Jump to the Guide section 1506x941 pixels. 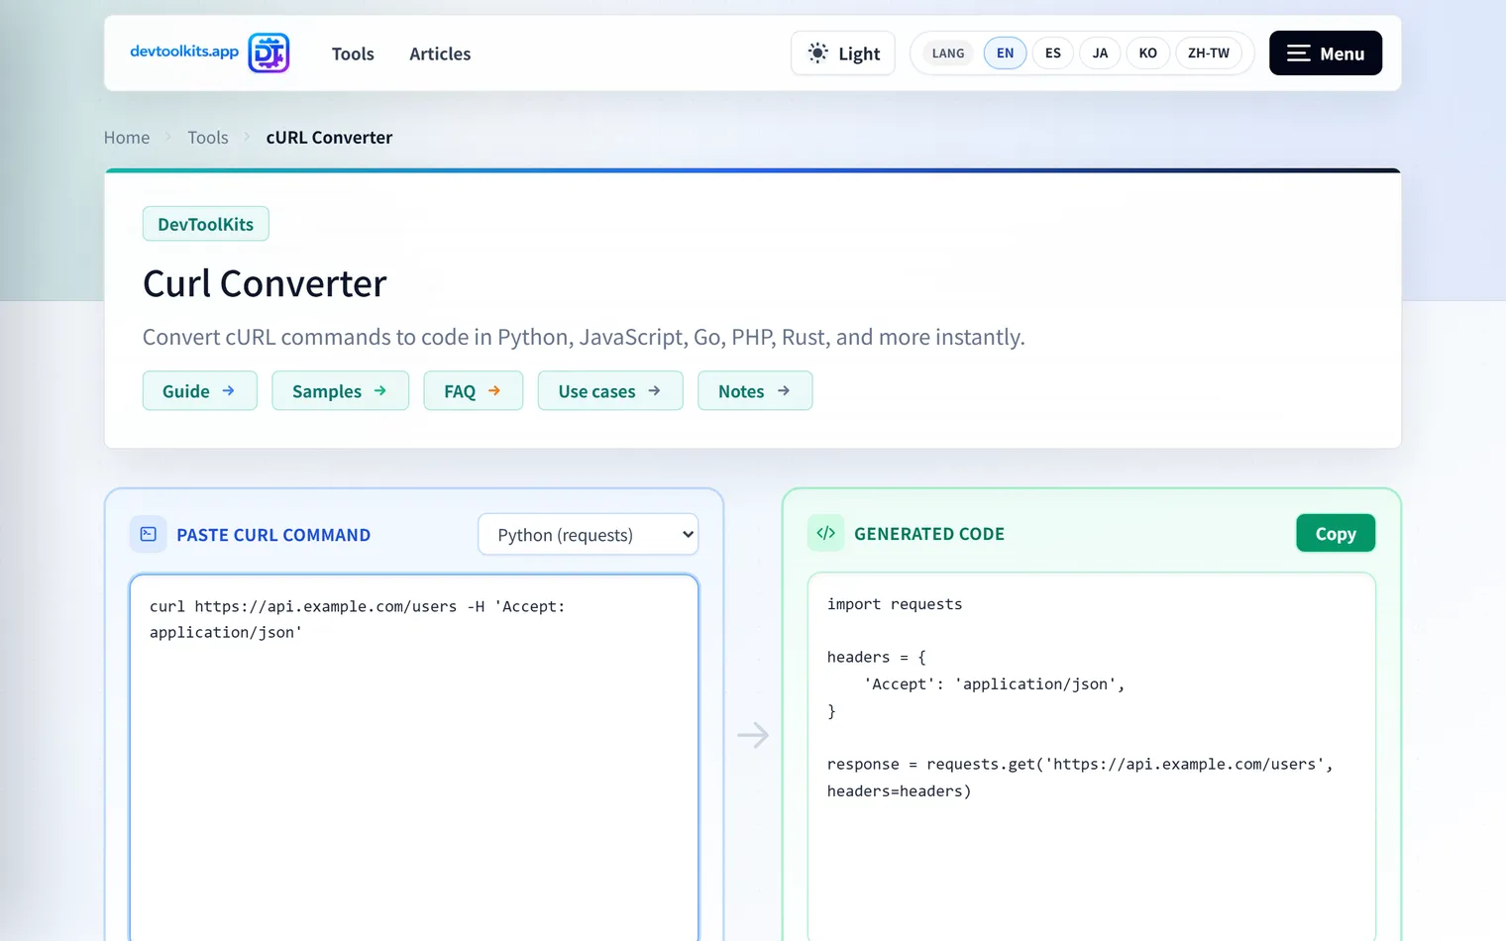(200, 391)
